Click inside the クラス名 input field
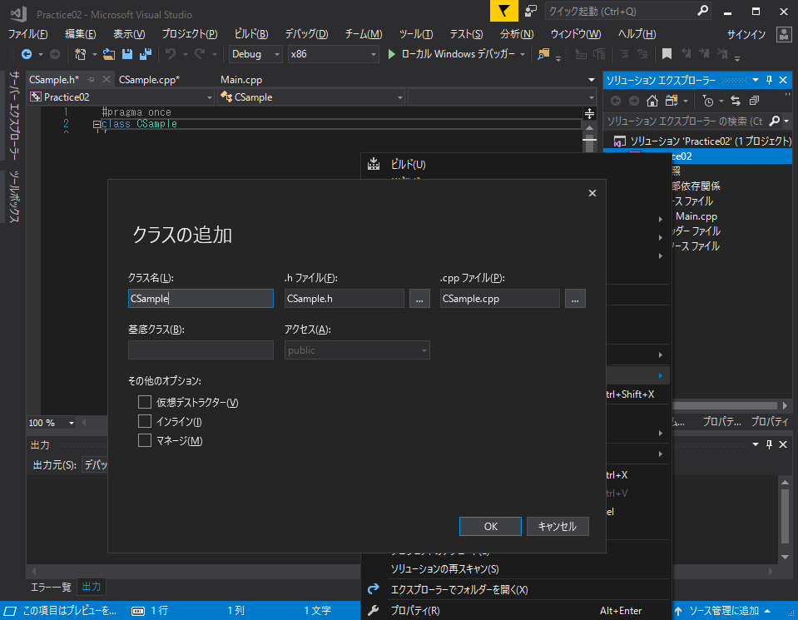798x620 pixels. click(200, 298)
